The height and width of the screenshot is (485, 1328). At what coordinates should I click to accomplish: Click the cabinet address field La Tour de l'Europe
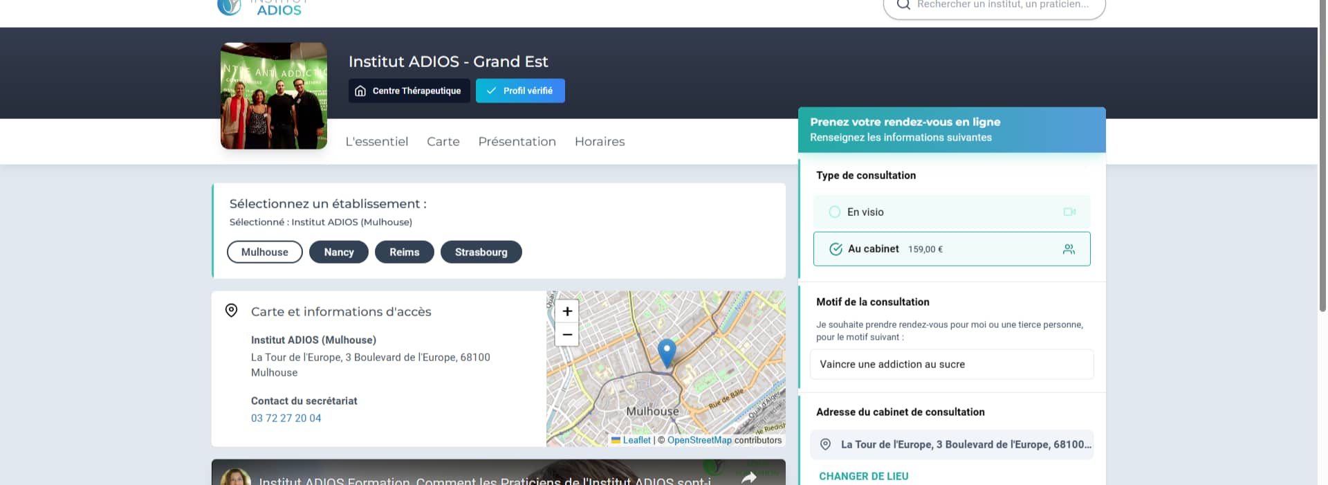pyautogui.click(x=952, y=444)
